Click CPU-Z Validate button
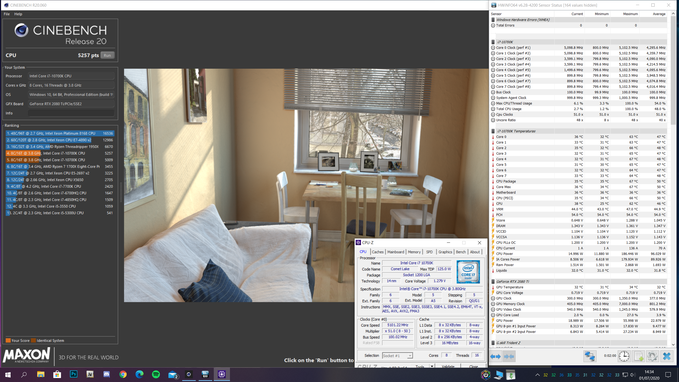This screenshot has height=382, width=679. (448, 366)
